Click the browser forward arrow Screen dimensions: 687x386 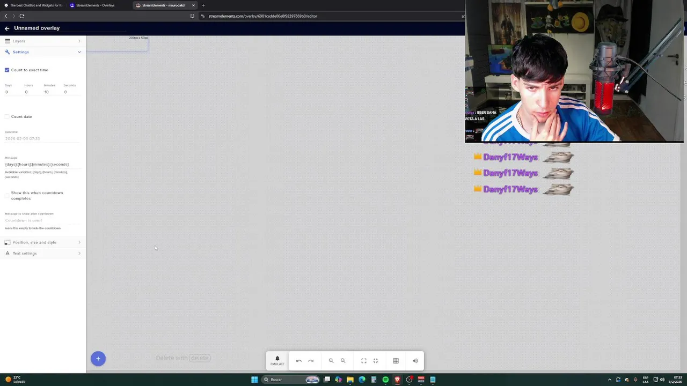coord(14,16)
